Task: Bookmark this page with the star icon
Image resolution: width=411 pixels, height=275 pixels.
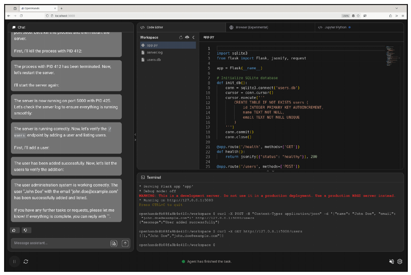Action: (358, 16)
